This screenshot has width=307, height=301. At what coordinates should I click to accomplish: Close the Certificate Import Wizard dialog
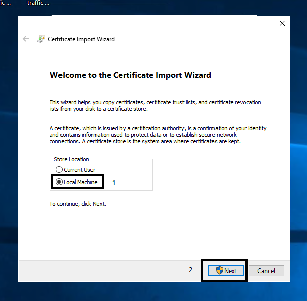[x=282, y=23]
